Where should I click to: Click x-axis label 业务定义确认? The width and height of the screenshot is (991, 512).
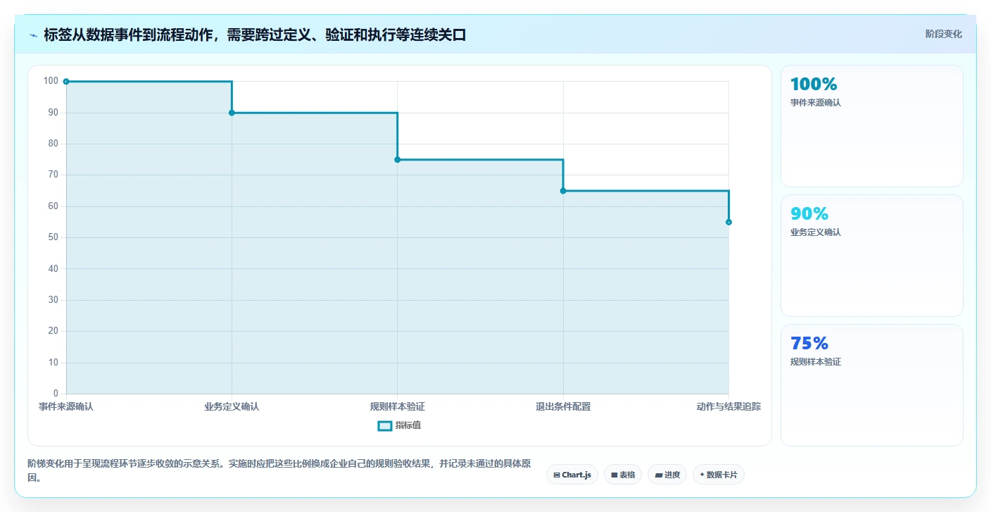coord(232,407)
